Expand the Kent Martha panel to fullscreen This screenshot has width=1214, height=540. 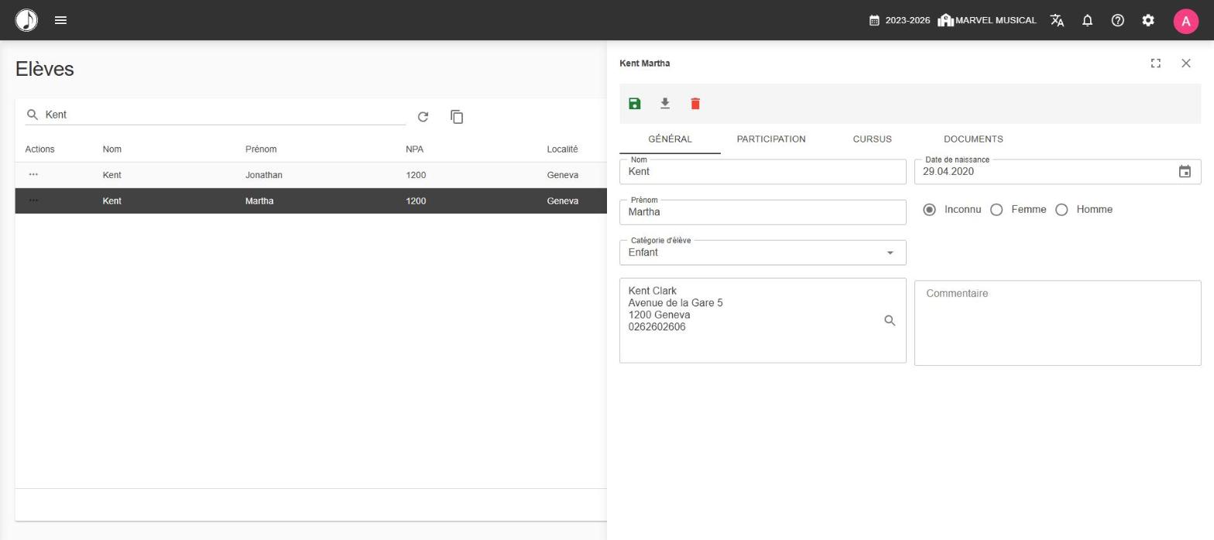click(x=1156, y=63)
